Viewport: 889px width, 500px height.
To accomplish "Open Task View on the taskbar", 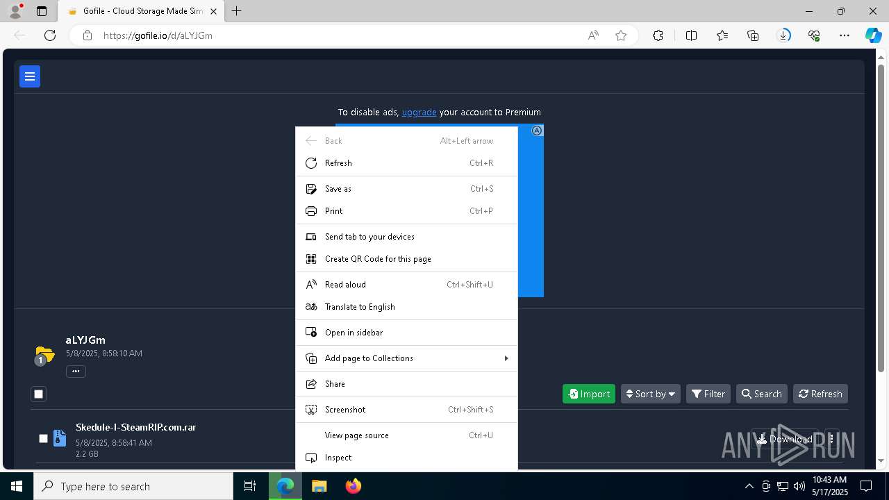I will click(x=250, y=486).
